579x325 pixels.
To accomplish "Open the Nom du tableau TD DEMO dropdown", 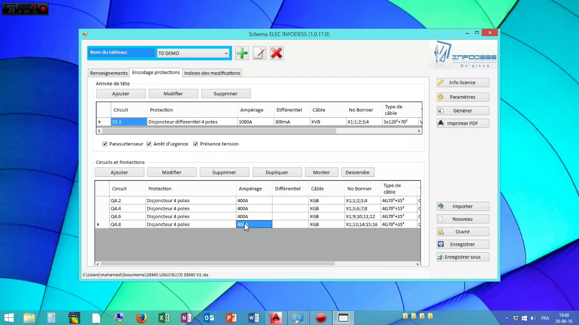I will coord(193,53).
